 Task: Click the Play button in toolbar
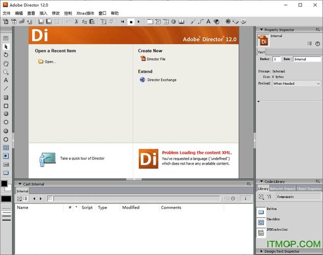point(139,21)
